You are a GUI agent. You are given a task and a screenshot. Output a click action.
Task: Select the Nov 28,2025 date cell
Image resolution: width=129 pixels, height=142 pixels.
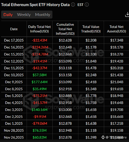(x=14, y=130)
